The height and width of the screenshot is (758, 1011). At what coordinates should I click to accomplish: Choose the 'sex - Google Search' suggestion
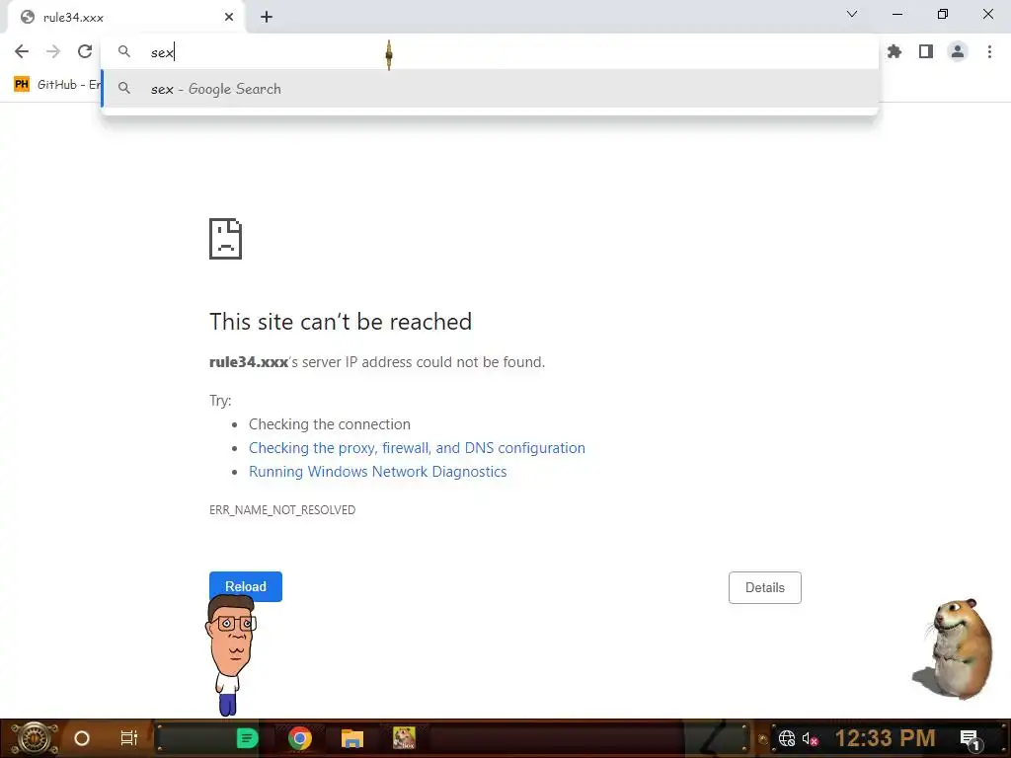490,89
